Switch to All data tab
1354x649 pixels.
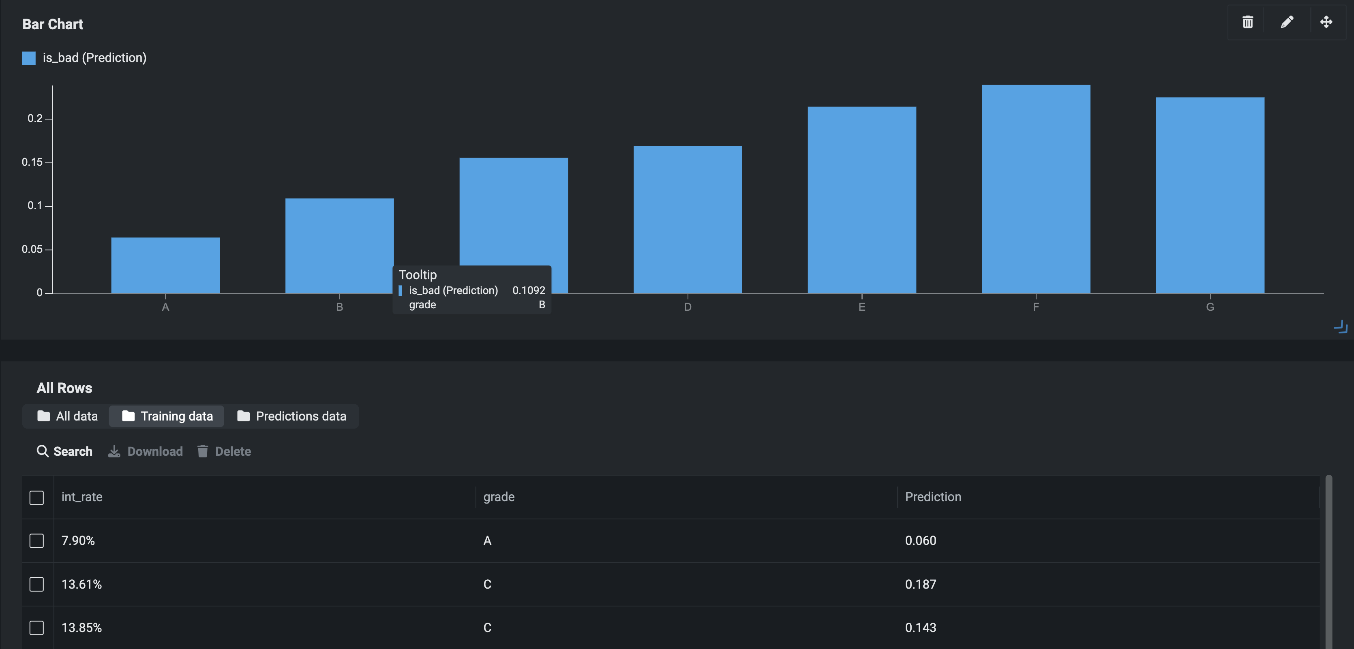coord(67,416)
